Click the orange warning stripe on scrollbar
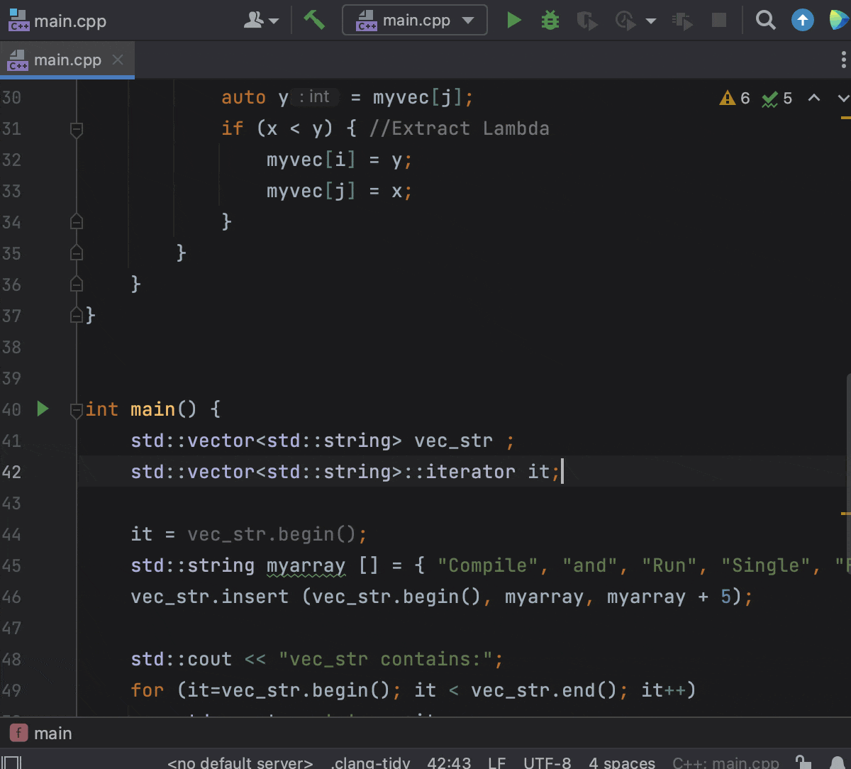Image resolution: width=851 pixels, height=769 pixels. (845, 512)
